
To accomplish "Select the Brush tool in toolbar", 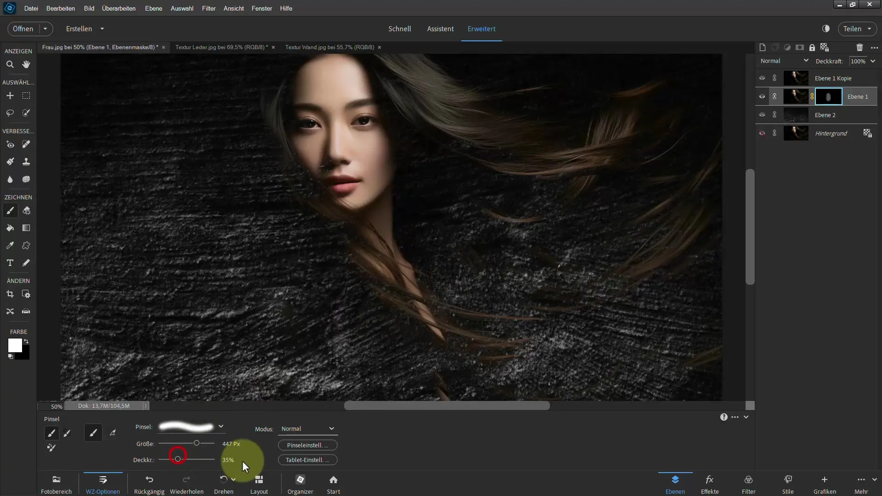I will pos(10,211).
